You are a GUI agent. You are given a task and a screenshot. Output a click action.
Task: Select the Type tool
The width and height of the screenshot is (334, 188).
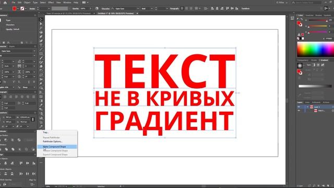coord(41,45)
